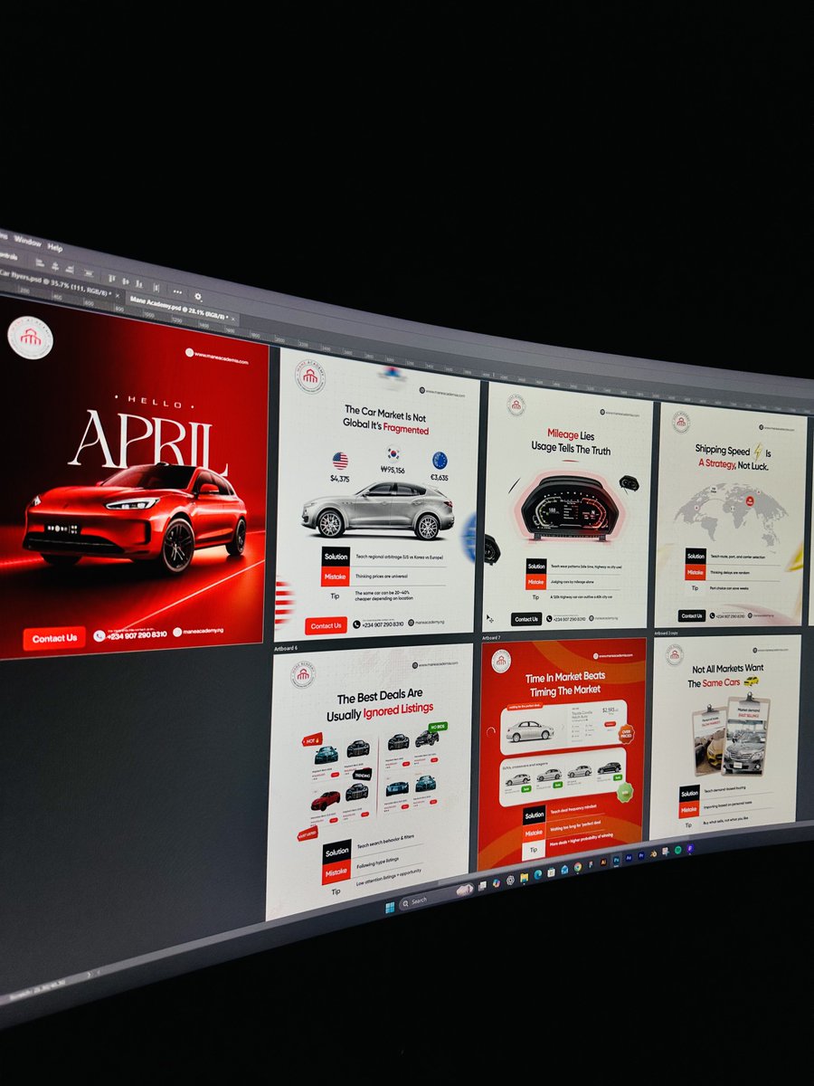Click the distribute vertically icon in options bar

(156, 288)
